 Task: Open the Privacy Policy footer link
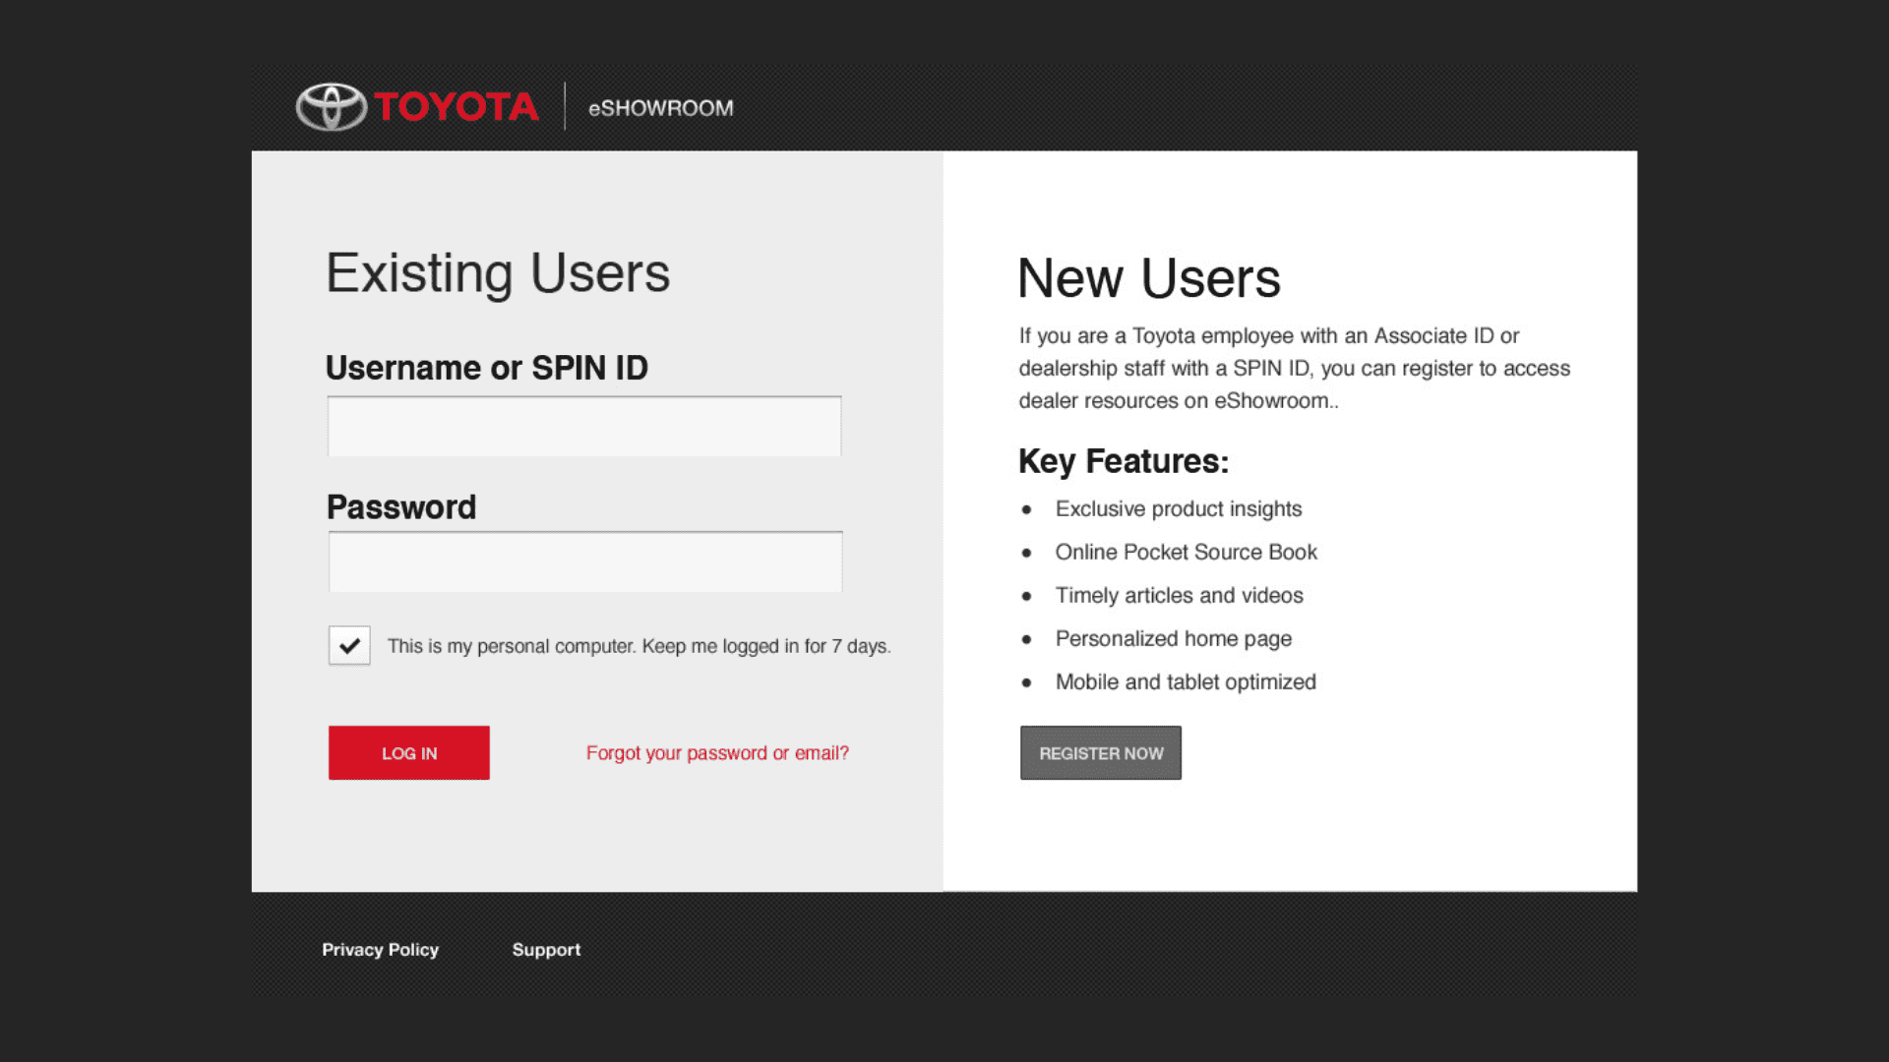pyautogui.click(x=380, y=950)
